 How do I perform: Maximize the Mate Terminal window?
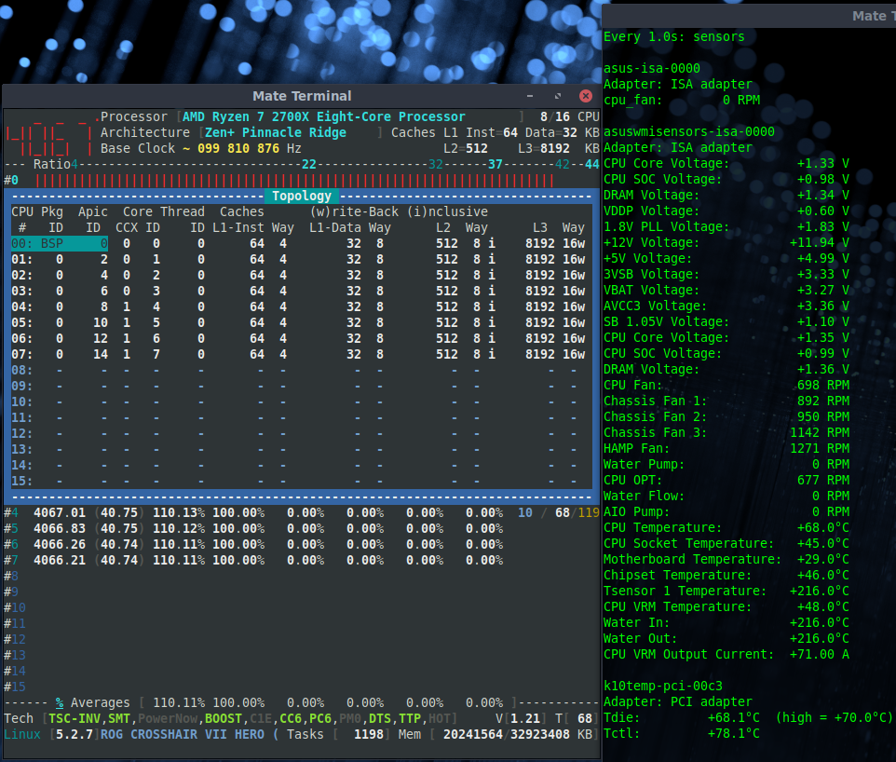tap(558, 95)
